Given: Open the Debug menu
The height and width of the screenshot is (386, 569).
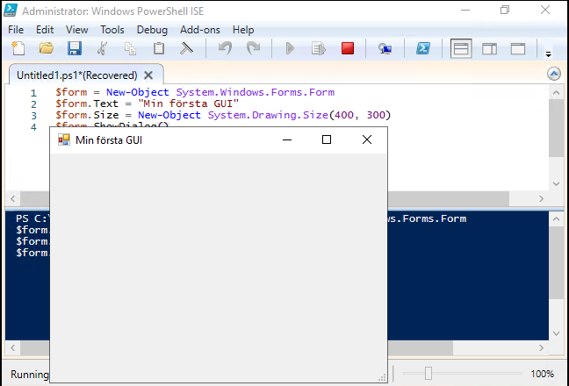Looking at the screenshot, I should point(152,30).
